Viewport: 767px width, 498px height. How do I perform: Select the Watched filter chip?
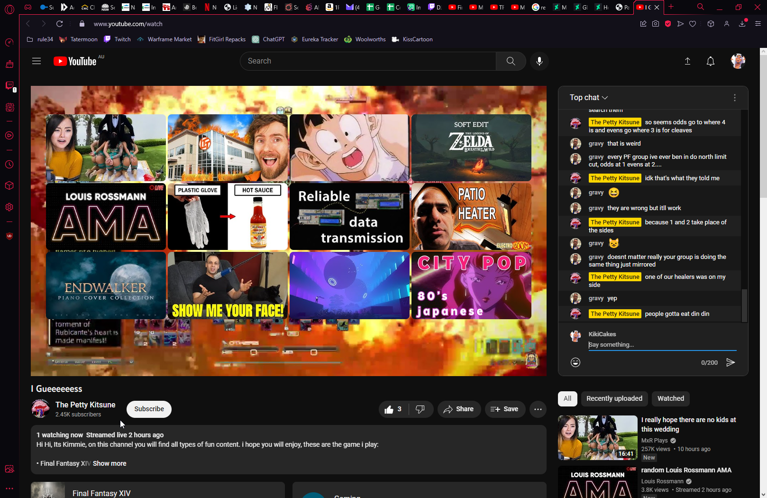tap(671, 398)
